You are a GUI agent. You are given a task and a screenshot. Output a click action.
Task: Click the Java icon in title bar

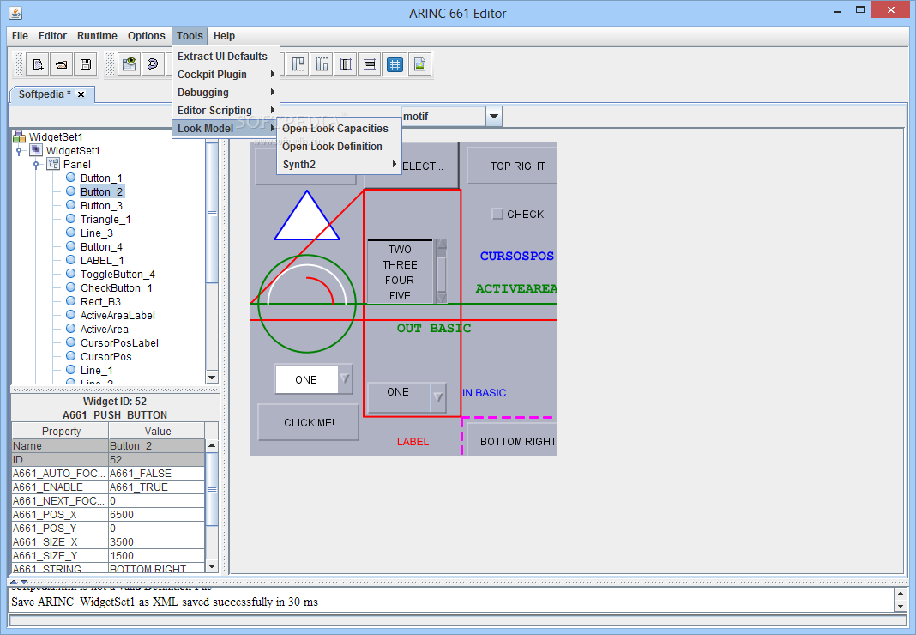[15, 12]
